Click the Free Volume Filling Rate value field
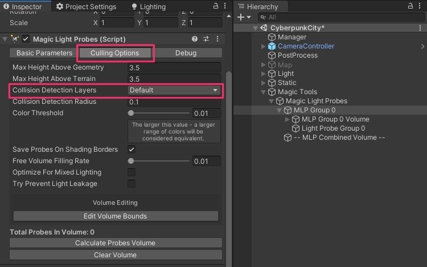The width and height of the screenshot is (427, 267). pos(206,161)
